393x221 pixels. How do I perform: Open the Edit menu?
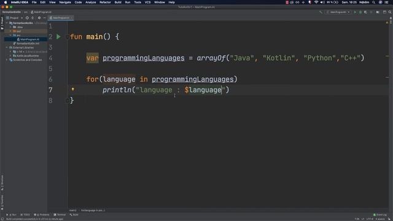43,2
